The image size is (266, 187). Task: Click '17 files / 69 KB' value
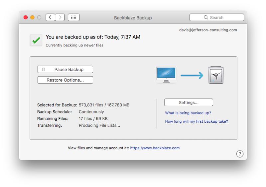[93, 118]
